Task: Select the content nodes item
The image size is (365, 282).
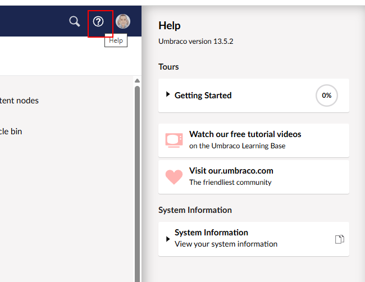Action: 19,101
